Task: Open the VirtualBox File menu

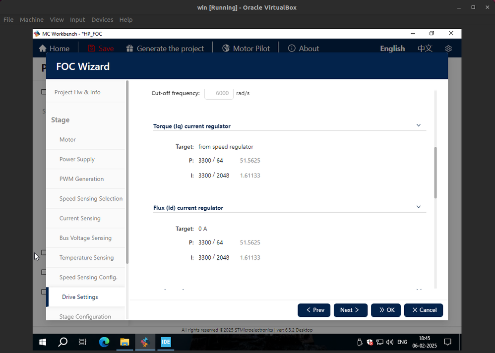Action: (8, 19)
